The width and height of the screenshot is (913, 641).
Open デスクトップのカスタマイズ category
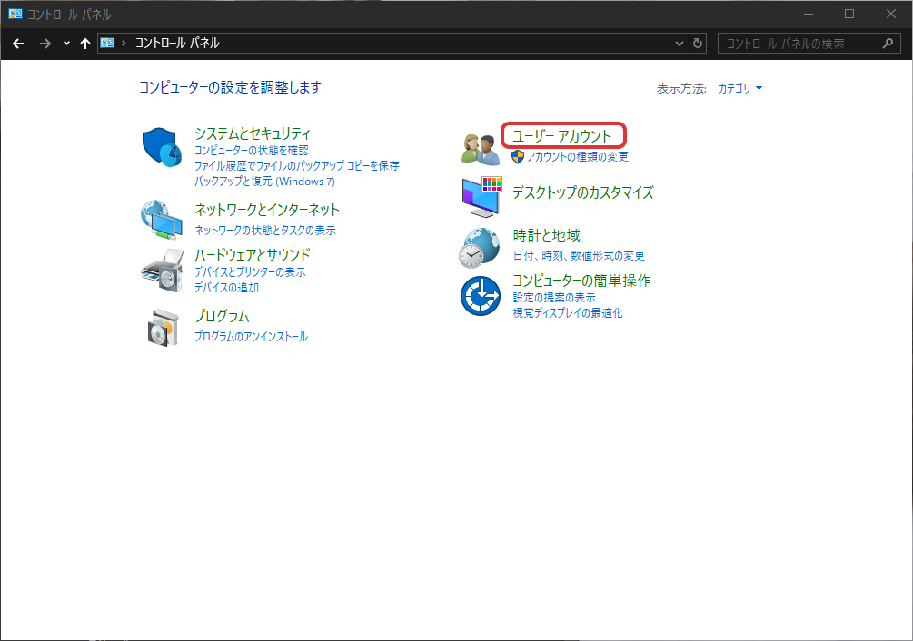[583, 192]
